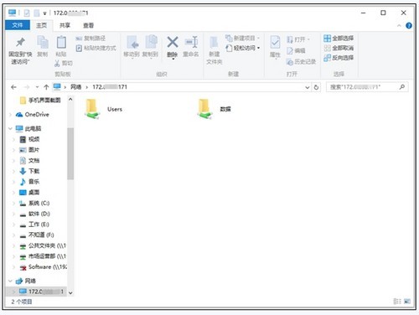Go forward with the right arrow
The image size is (419, 315).
point(27,87)
